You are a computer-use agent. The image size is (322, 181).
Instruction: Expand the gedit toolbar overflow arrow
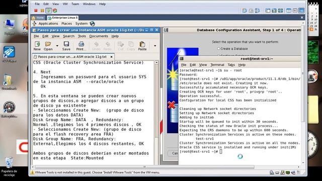click(155, 46)
